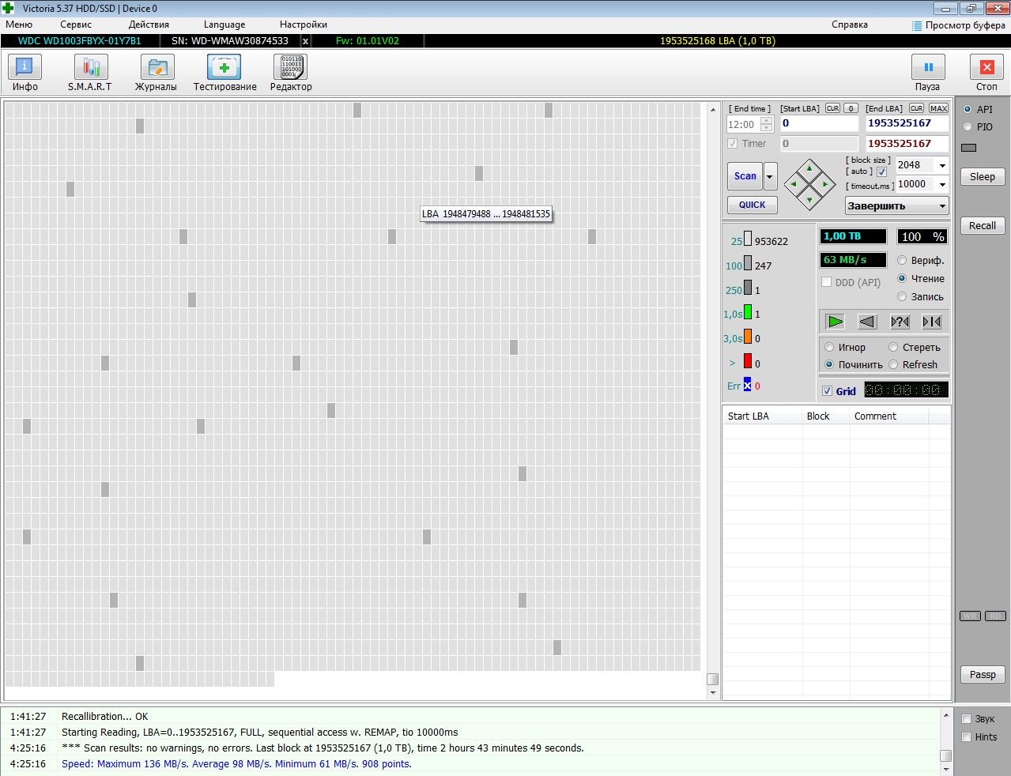Click the butterfly scan mode button
This screenshot has height=776, width=1011.
[932, 322]
